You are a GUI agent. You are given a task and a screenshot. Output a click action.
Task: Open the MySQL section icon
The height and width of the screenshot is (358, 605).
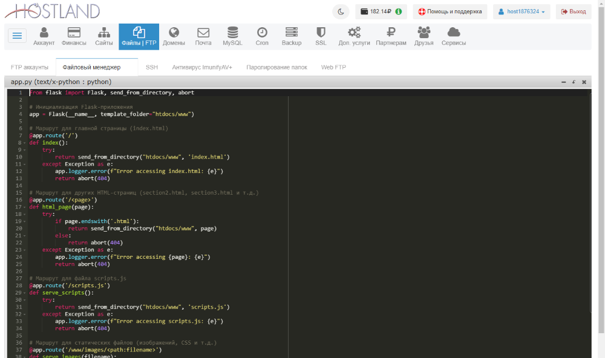tap(232, 33)
